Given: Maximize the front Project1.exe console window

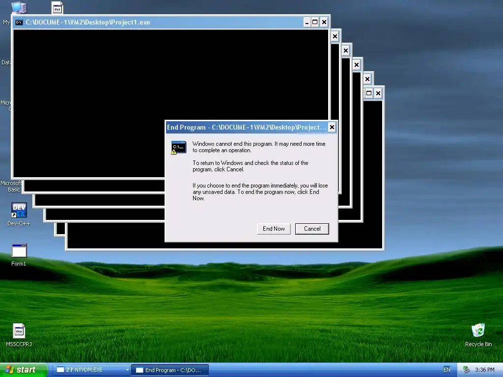Looking at the screenshot, I should [x=315, y=22].
